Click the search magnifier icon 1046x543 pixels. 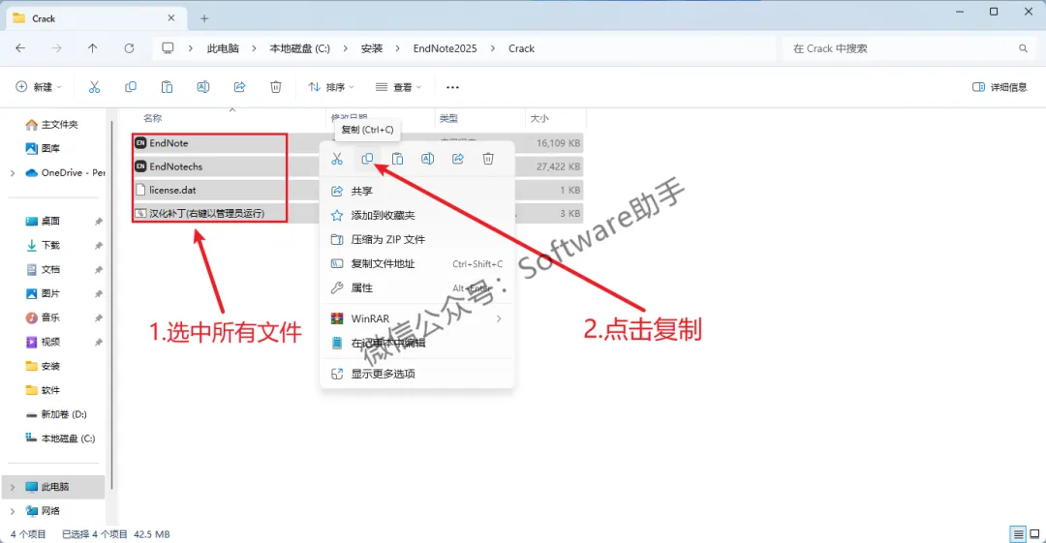(1024, 48)
